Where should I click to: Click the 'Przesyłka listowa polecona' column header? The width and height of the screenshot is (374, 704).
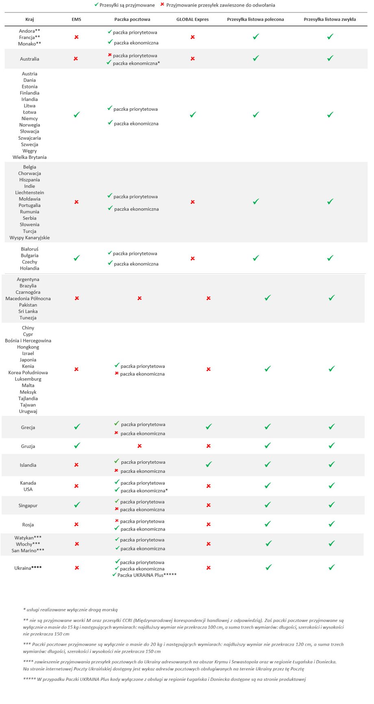[256, 19]
